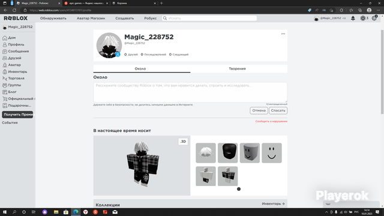Switch to the Творения tab
The width and height of the screenshot is (384, 216).
point(238,69)
